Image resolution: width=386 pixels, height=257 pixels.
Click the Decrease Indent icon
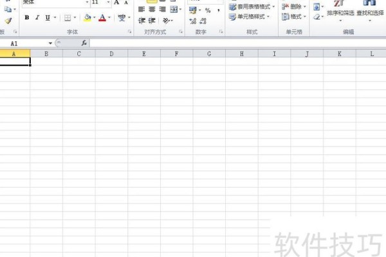point(142,21)
